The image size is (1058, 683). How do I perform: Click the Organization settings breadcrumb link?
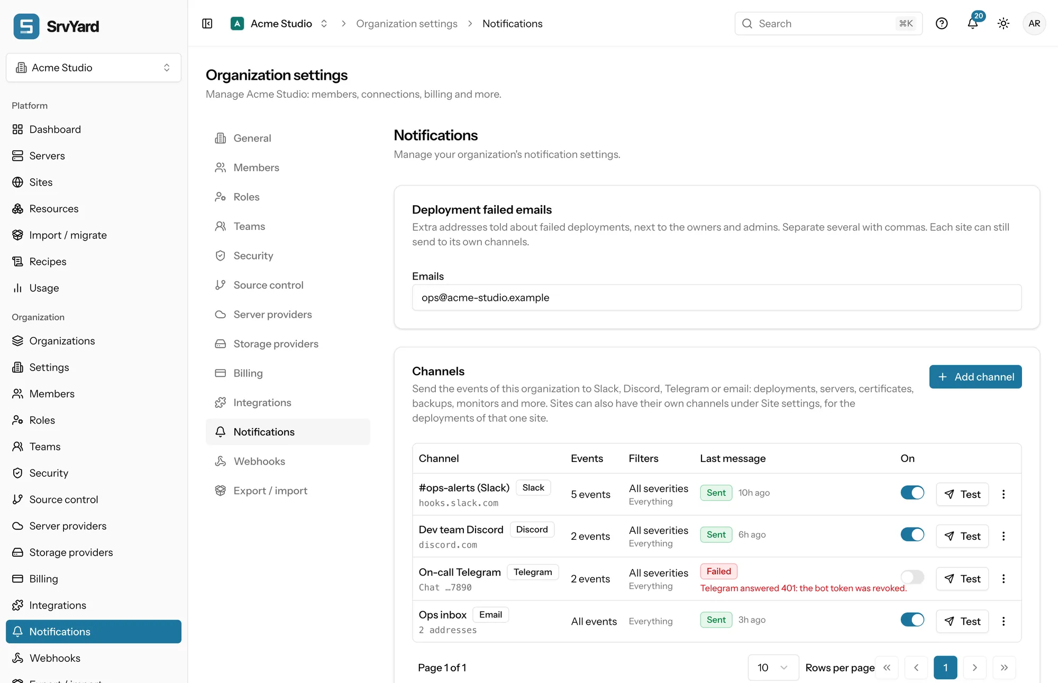coord(407,24)
